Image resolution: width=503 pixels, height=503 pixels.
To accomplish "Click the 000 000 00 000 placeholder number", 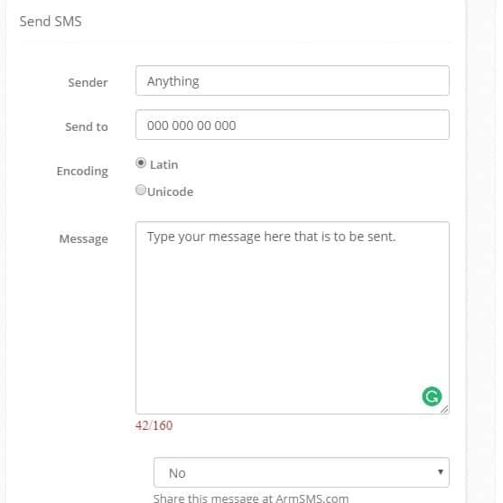I will coord(191,126).
